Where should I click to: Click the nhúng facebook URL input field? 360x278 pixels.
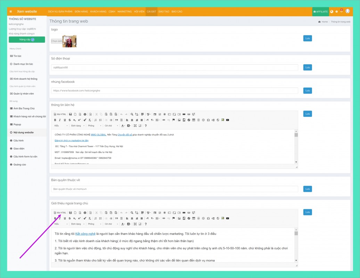pos(174,91)
